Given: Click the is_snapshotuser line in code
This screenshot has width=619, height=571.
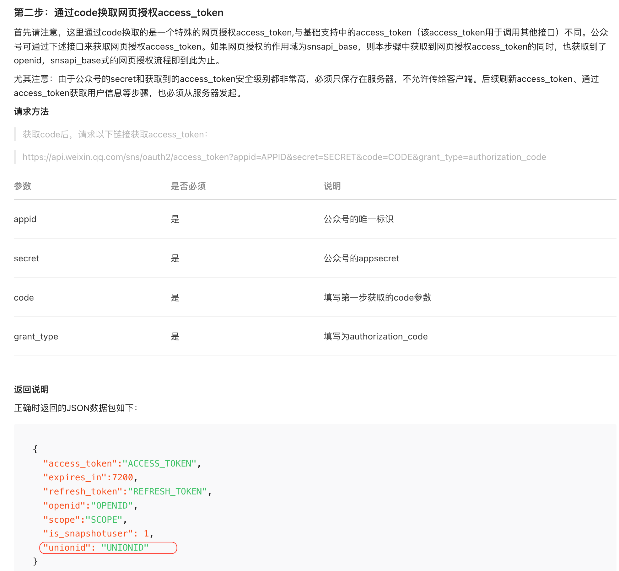Looking at the screenshot, I should [x=98, y=533].
